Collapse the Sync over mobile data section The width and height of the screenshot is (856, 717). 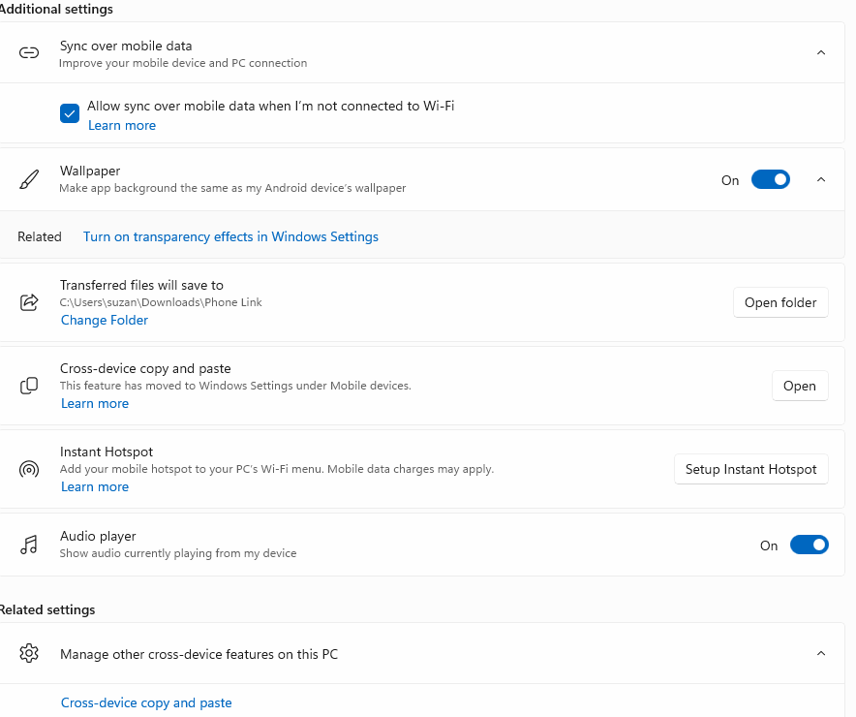tap(820, 53)
